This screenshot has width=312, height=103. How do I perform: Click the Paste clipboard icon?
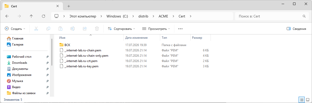(x=60, y=29)
